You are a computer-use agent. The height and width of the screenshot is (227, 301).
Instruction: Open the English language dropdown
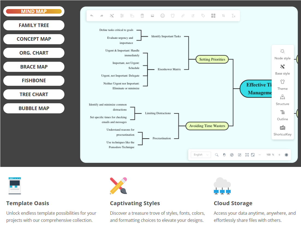tap(201, 155)
